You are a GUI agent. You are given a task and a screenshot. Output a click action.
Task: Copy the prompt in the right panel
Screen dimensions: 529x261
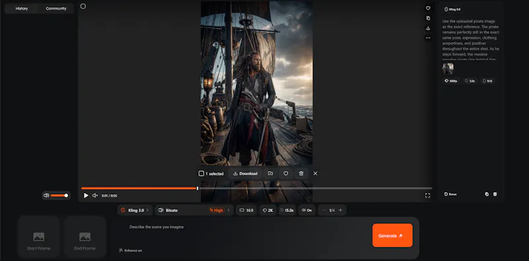pyautogui.click(x=487, y=194)
